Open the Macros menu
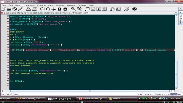Screen dimensions: 183x103 [71, 5]
